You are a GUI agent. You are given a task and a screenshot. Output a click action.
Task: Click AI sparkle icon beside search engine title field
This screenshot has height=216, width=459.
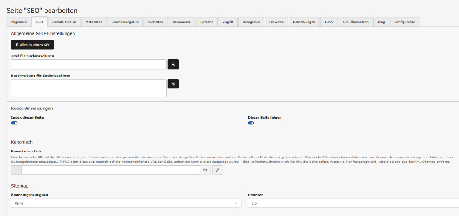173,65
